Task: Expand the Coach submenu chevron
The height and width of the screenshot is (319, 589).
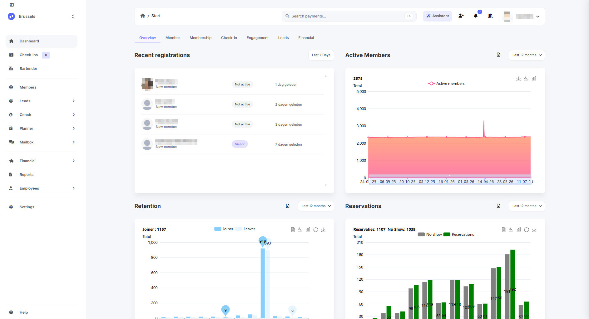Action: point(74,115)
